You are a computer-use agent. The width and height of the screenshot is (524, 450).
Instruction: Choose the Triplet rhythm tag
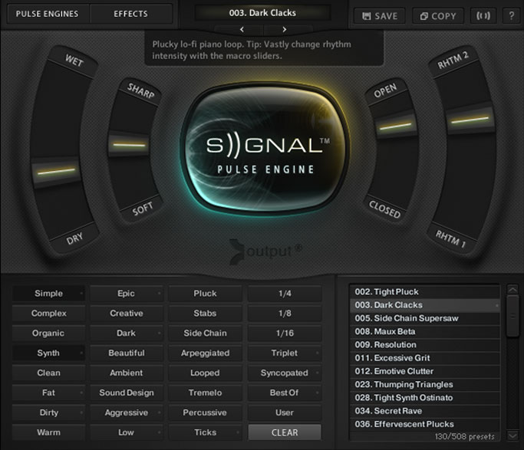click(x=285, y=353)
